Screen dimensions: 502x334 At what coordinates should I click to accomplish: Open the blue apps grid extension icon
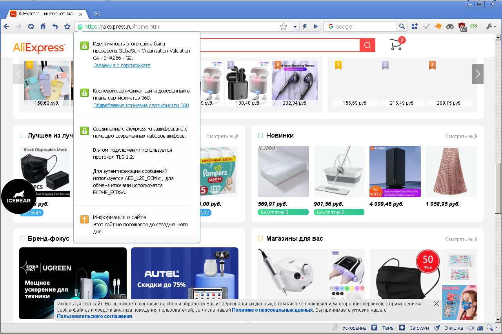[415, 27]
